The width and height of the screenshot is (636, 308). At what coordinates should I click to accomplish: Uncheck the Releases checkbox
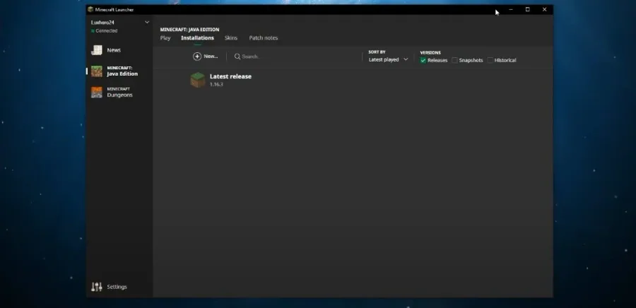point(423,60)
